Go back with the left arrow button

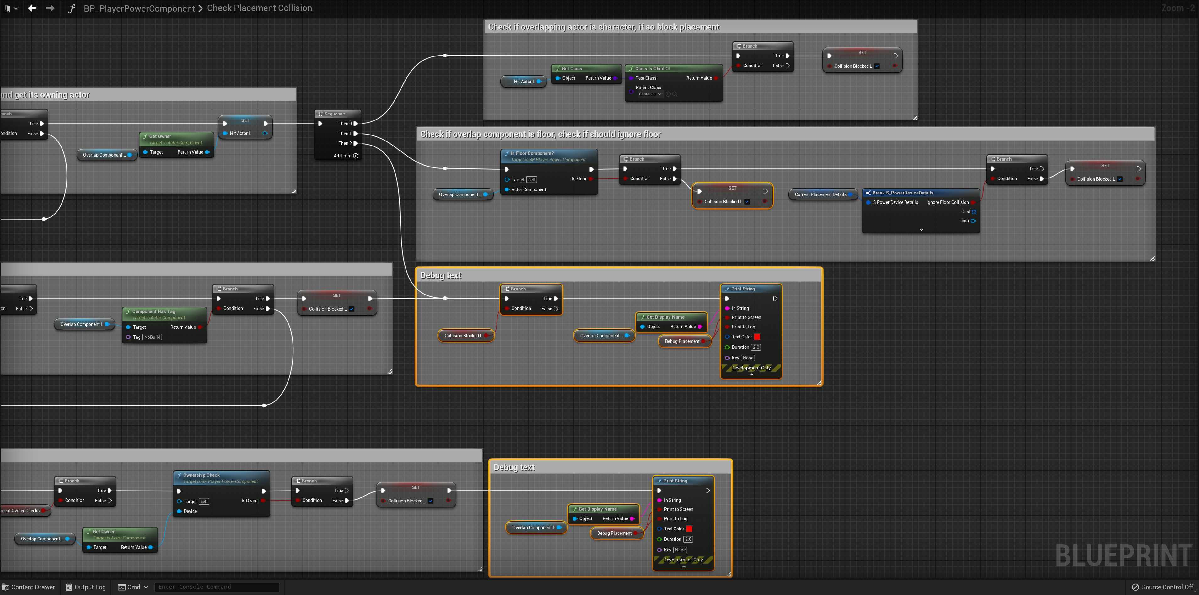32,8
